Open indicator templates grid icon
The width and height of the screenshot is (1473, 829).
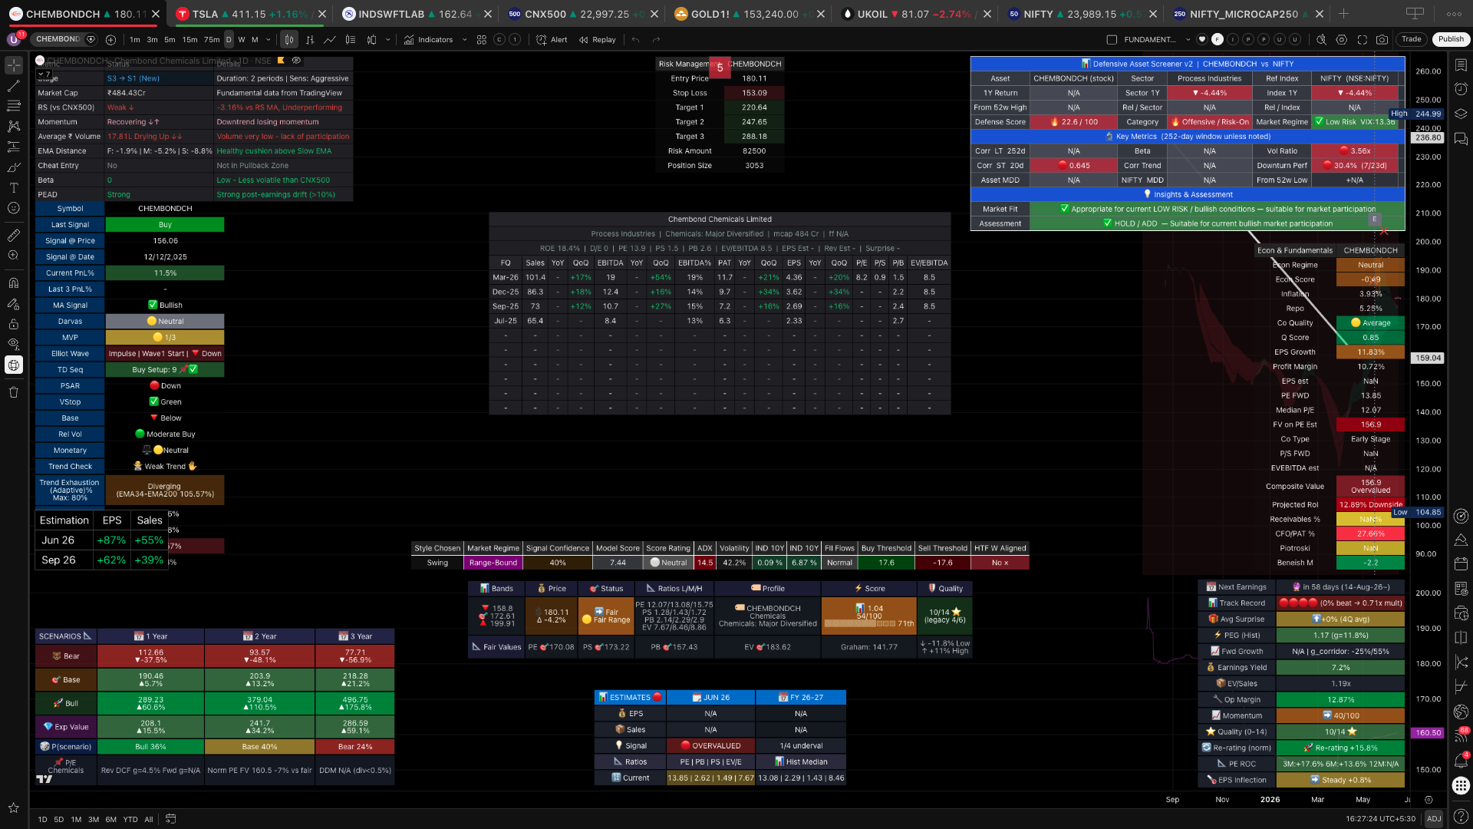482,39
